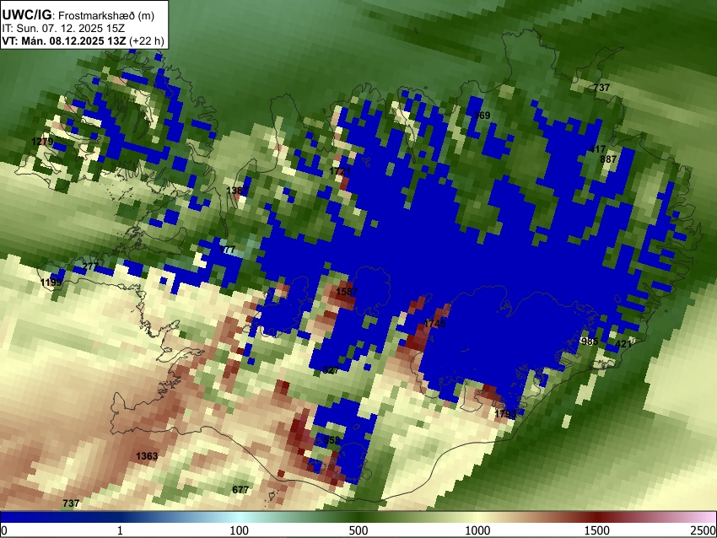Click the title text 'UWC/IG: Frostmarkshæð (m)'
This screenshot has width=717, height=538.
point(78,15)
